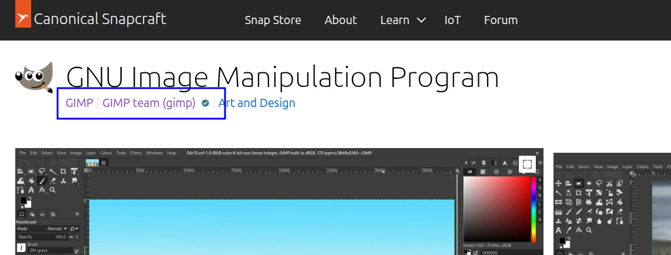Select the Move tool in right screenshot's toolbox
The height and width of the screenshot is (255, 671).
click(x=558, y=183)
